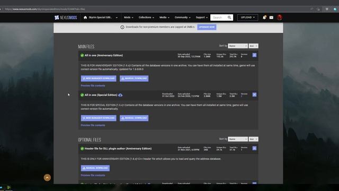Click green check next to Special Edition file
Viewport: 339px width, 191px height.
tap(82, 95)
